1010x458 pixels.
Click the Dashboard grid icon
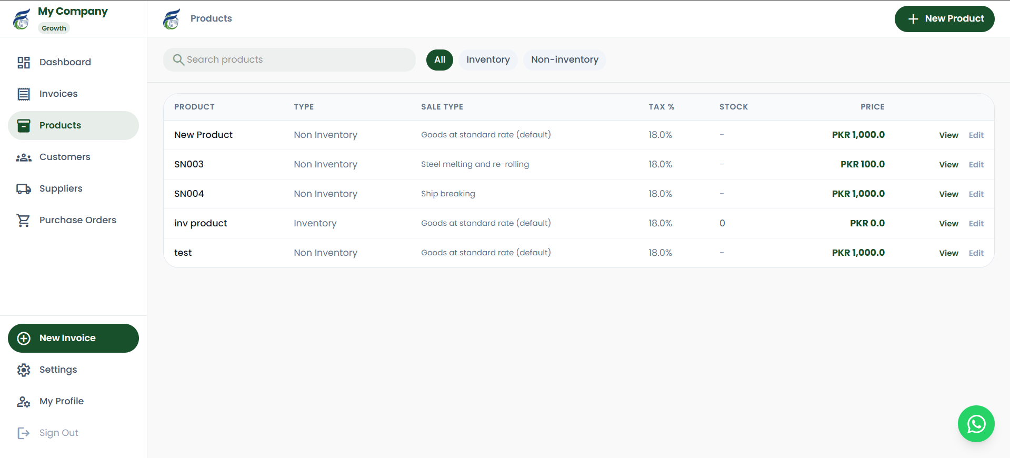click(24, 63)
